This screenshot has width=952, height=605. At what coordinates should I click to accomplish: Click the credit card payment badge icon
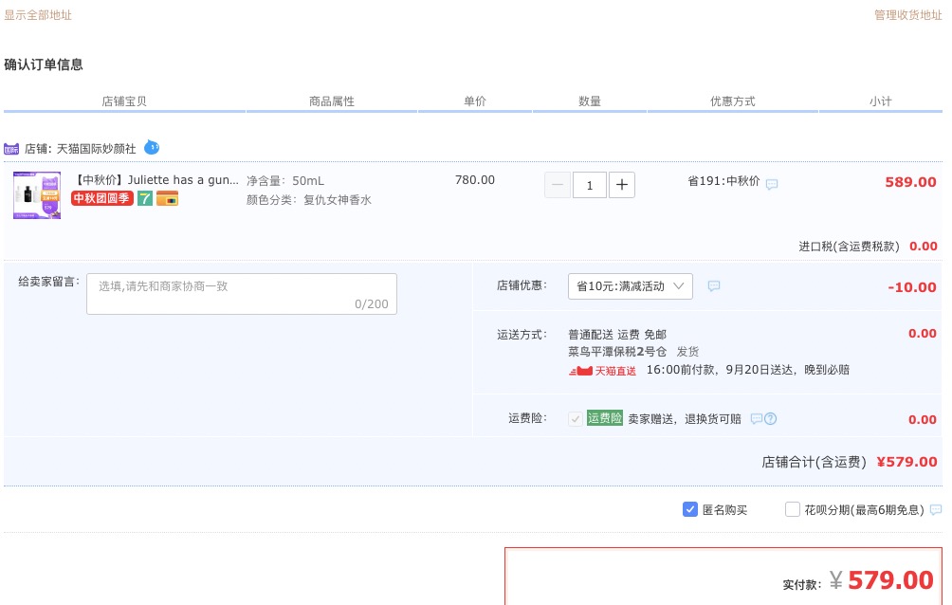point(167,198)
